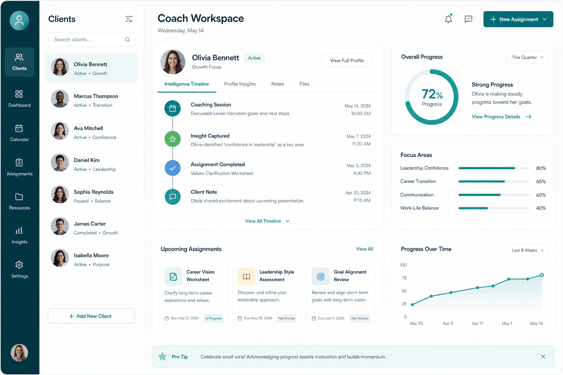Open the messages chat icon
Screen dimensions: 563x375
click(x=468, y=19)
